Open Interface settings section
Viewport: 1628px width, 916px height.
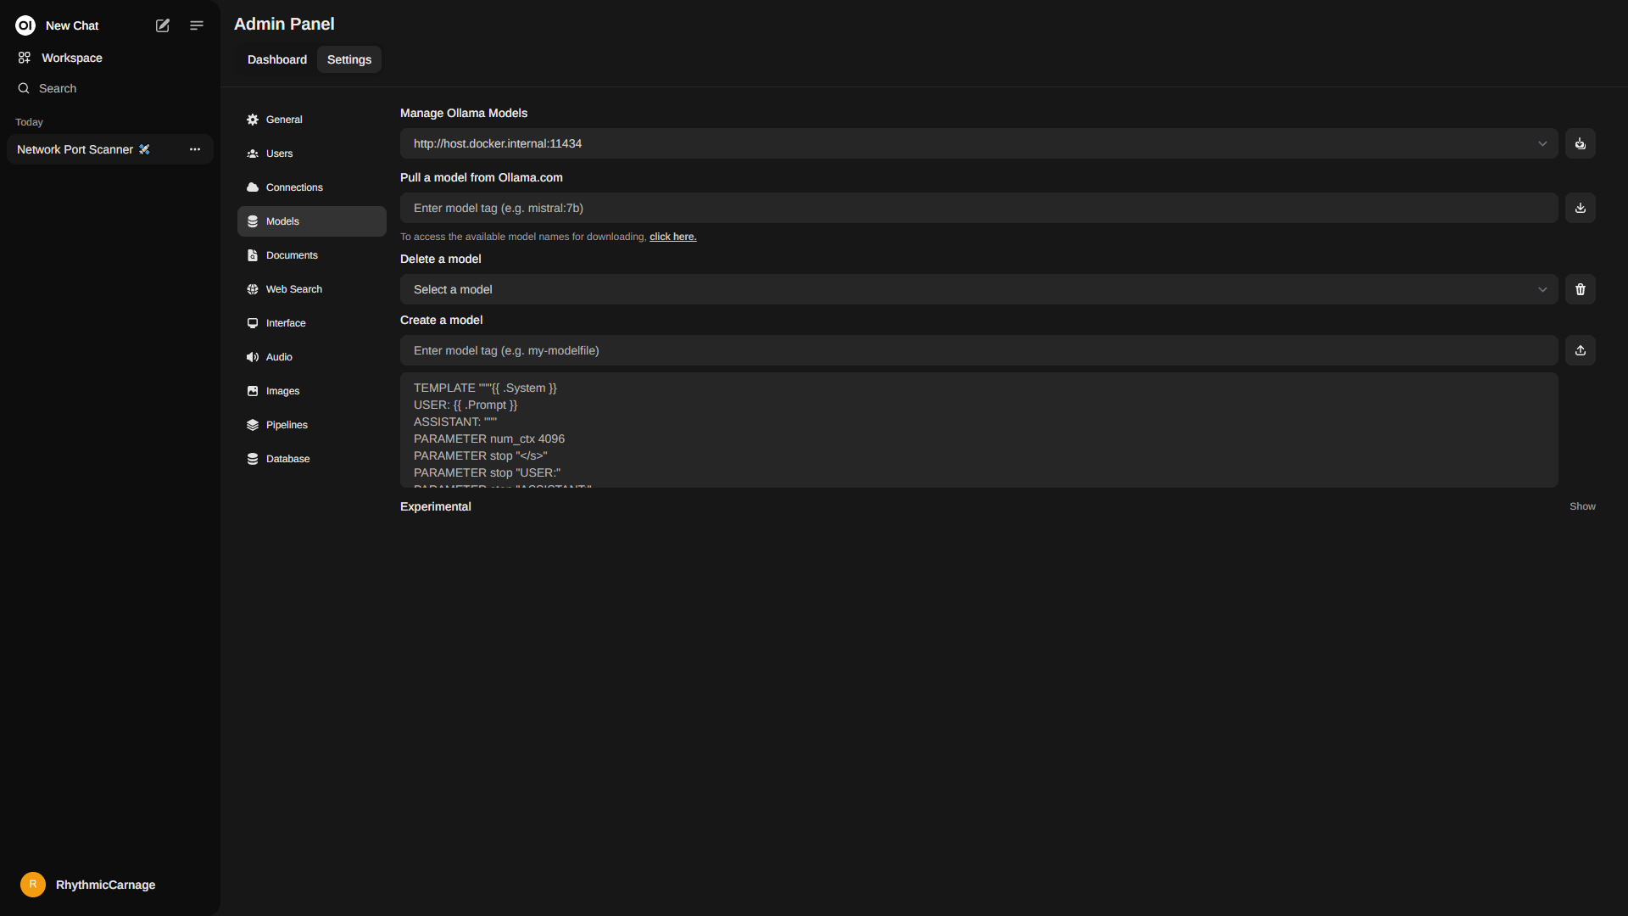tap(312, 323)
